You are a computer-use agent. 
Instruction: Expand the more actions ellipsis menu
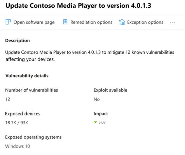point(173,22)
